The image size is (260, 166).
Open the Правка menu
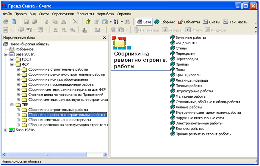(21, 14)
